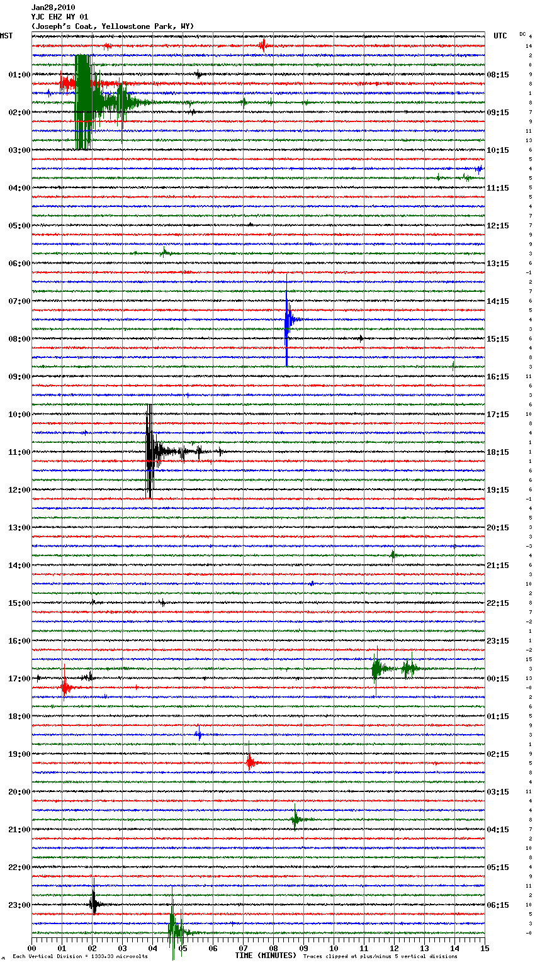Viewport: 535px width, 965px height.
Task: Click the 00:15 UTC time label
Action: pyautogui.click(x=498, y=679)
